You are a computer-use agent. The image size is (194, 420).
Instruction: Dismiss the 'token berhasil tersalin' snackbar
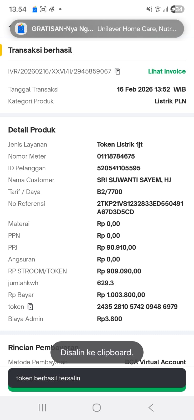(x=97, y=378)
